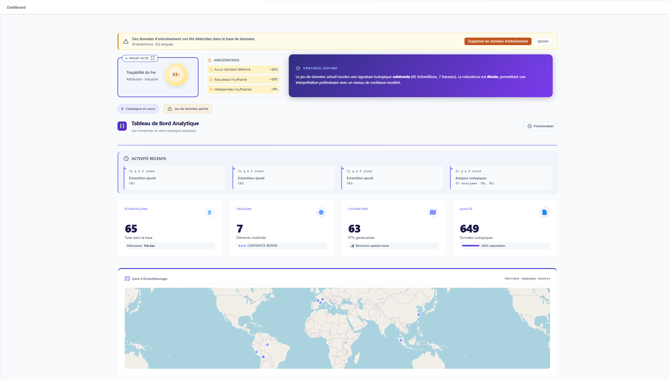Click the cube icon beside Synthèse Isofind
This screenshot has height=380, width=669.
tap(298, 68)
